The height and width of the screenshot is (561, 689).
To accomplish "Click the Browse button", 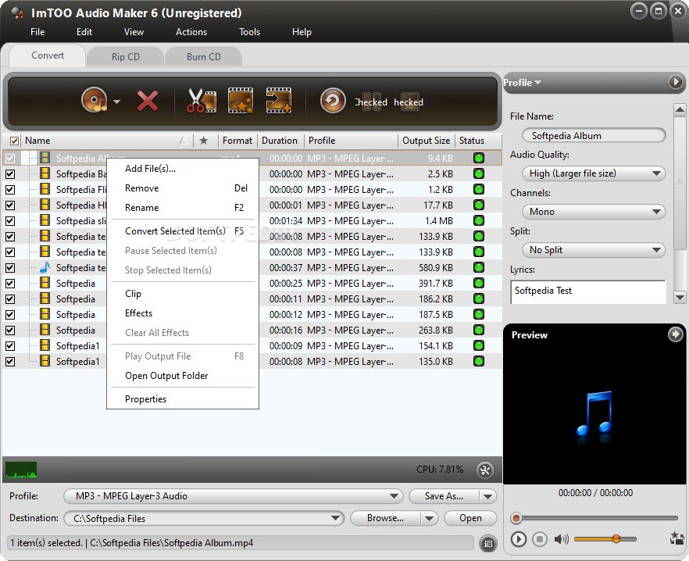I will (385, 518).
